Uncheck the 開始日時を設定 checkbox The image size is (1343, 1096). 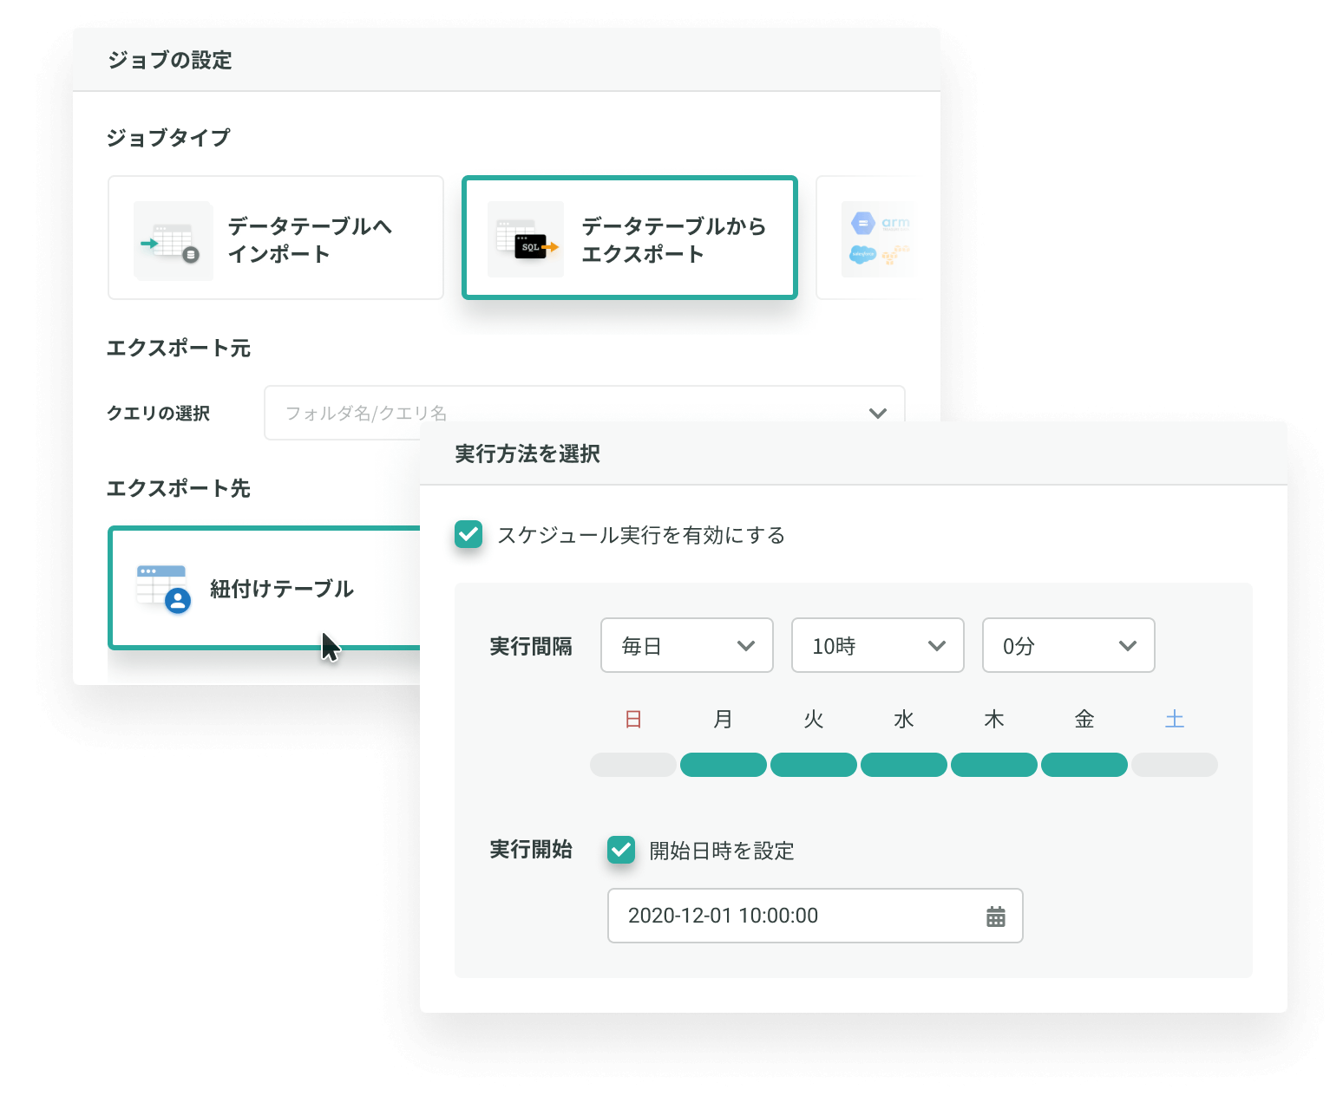tap(620, 851)
